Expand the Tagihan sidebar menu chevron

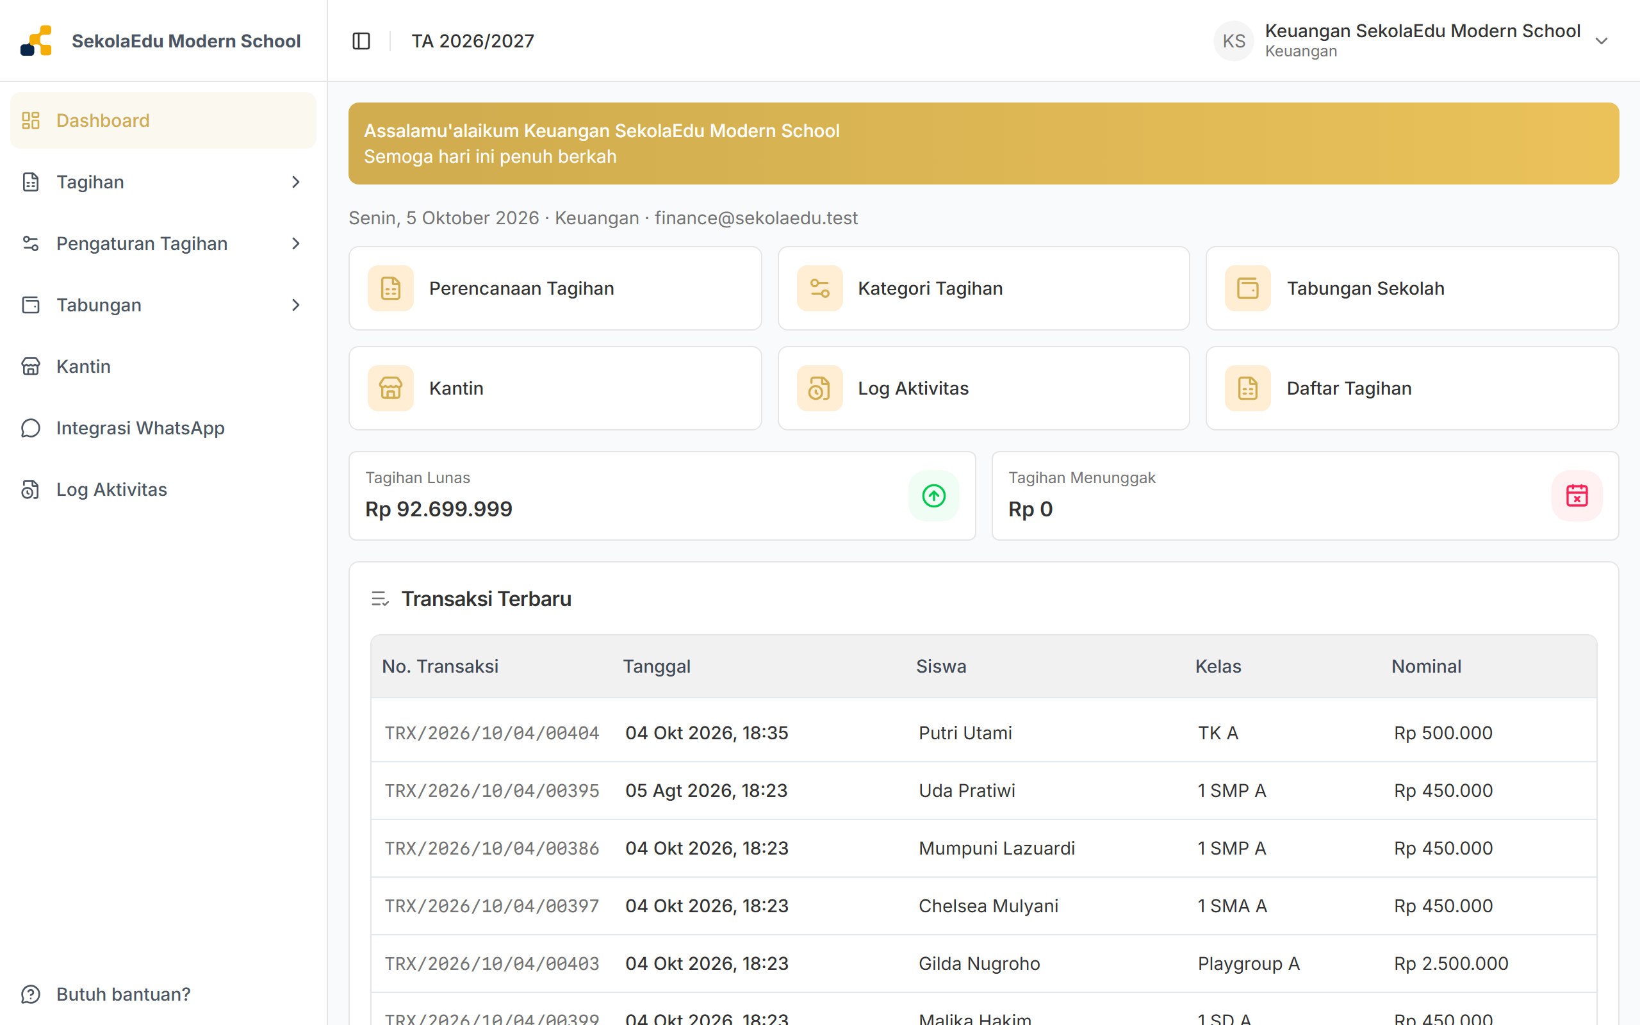click(x=295, y=182)
